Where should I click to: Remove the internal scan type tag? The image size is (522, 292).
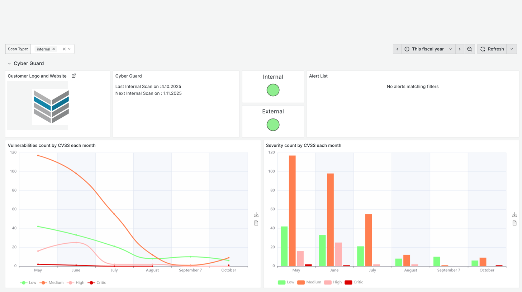53,49
